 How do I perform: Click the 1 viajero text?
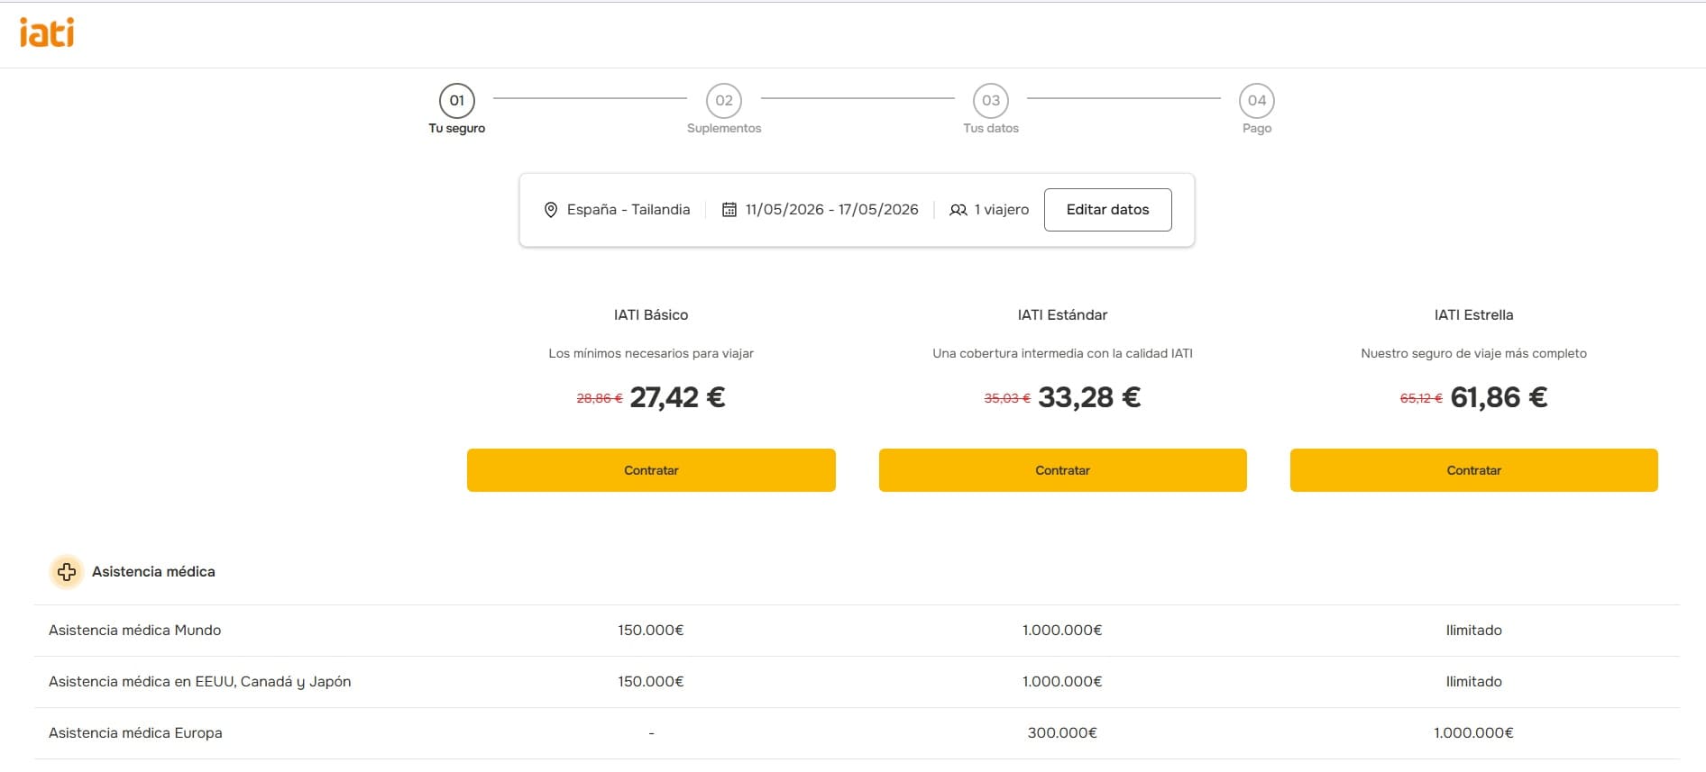[1001, 210]
